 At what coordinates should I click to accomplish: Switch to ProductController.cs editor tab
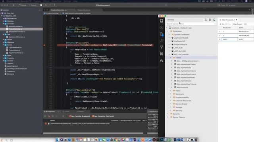point(58,10)
